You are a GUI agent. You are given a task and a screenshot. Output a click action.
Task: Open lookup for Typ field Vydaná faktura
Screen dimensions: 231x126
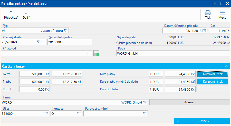pyautogui.click(x=66, y=31)
